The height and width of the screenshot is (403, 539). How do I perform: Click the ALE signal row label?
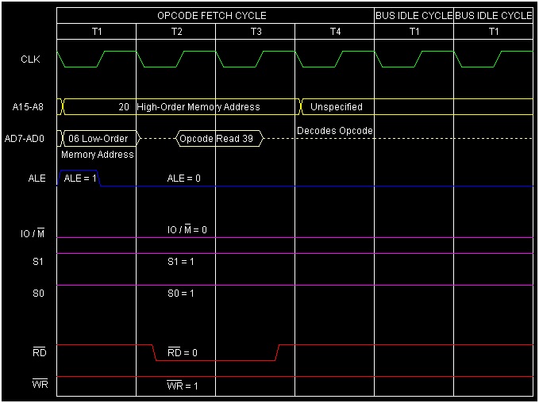tap(37, 178)
